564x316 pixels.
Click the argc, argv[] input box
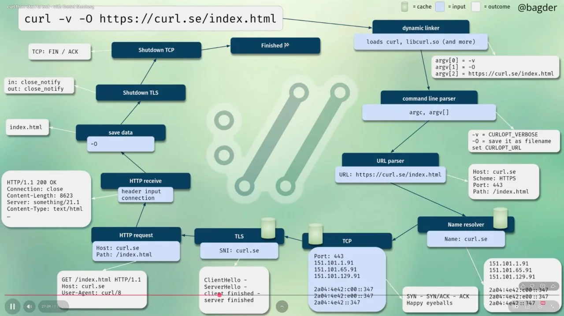pos(429,112)
